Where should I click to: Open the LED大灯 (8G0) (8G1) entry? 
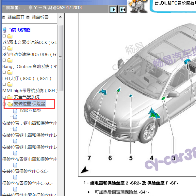pos(27,78)
